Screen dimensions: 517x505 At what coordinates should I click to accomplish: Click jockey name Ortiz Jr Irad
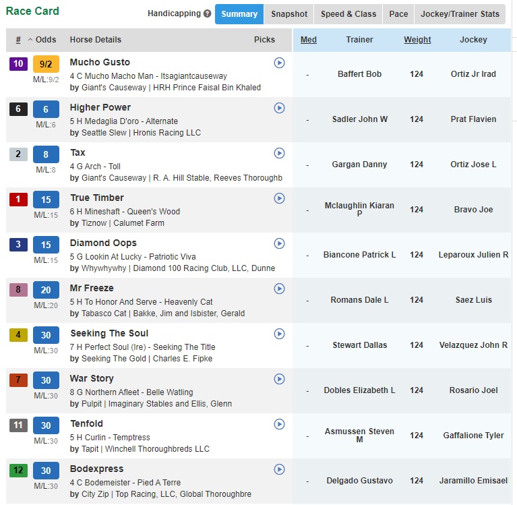point(473,74)
